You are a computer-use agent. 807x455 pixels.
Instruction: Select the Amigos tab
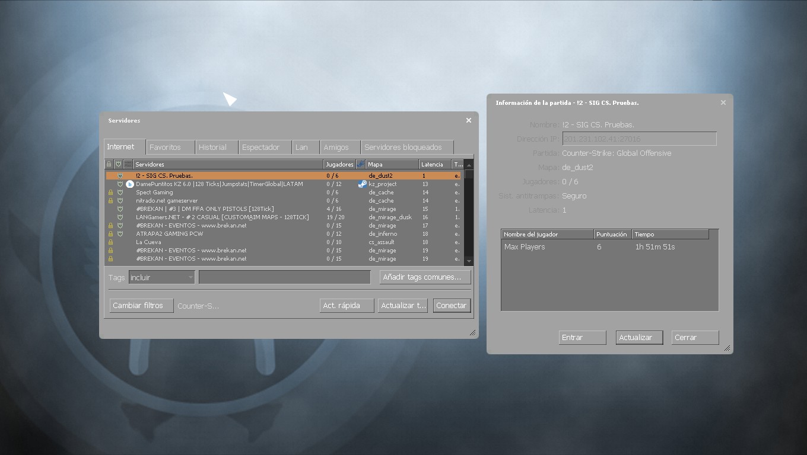tap(341, 147)
